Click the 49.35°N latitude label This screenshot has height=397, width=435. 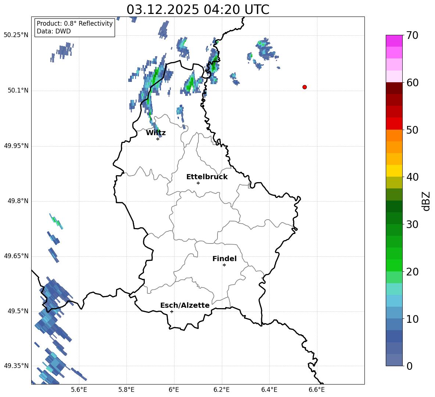[16, 366]
